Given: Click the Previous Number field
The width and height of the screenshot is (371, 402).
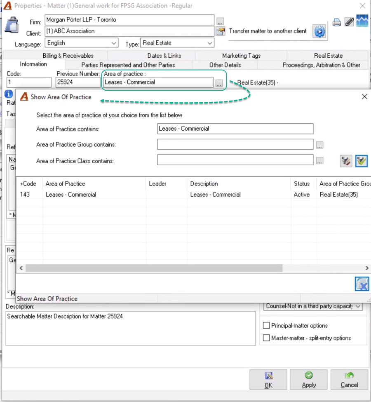Looking at the screenshot, I should tap(77, 82).
